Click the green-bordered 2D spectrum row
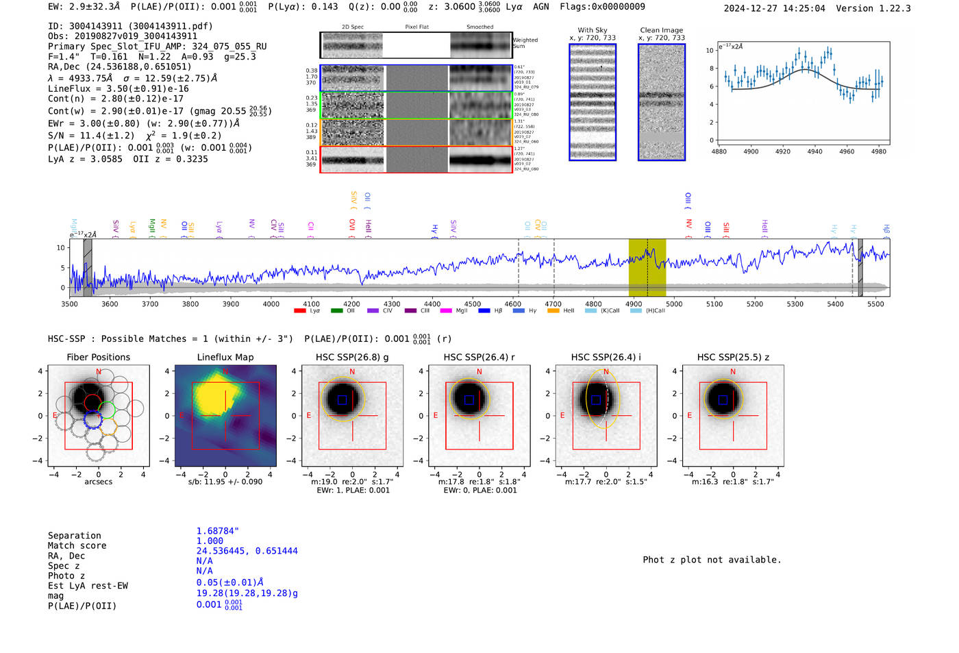 click(416, 106)
